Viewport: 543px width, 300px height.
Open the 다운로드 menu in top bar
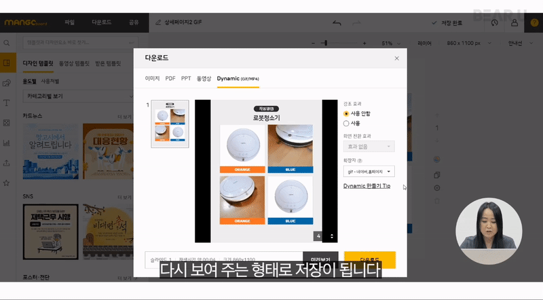pos(101,22)
